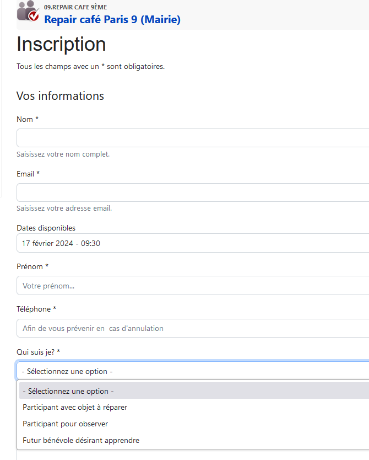Click the Repair café group icon
The image size is (369, 460).
pos(28,12)
